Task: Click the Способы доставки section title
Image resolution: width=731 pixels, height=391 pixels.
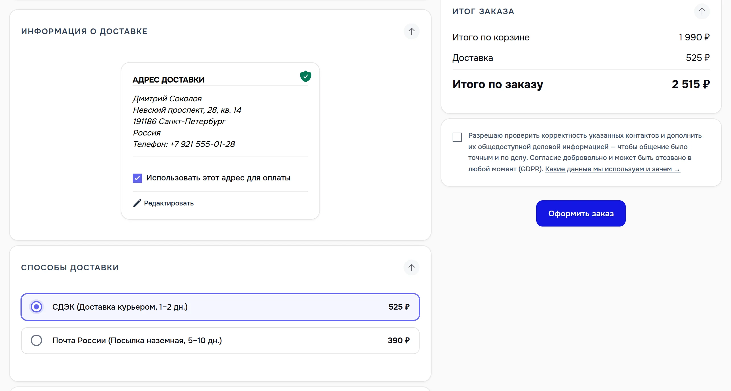Action: (70, 267)
